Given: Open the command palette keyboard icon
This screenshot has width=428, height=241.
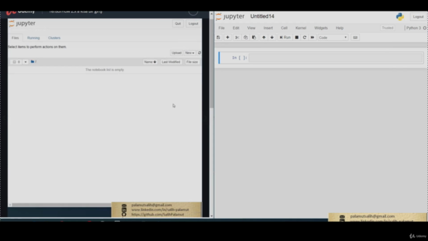Looking at the screenshot, I should pyautogui.click(x=355, y=37).
